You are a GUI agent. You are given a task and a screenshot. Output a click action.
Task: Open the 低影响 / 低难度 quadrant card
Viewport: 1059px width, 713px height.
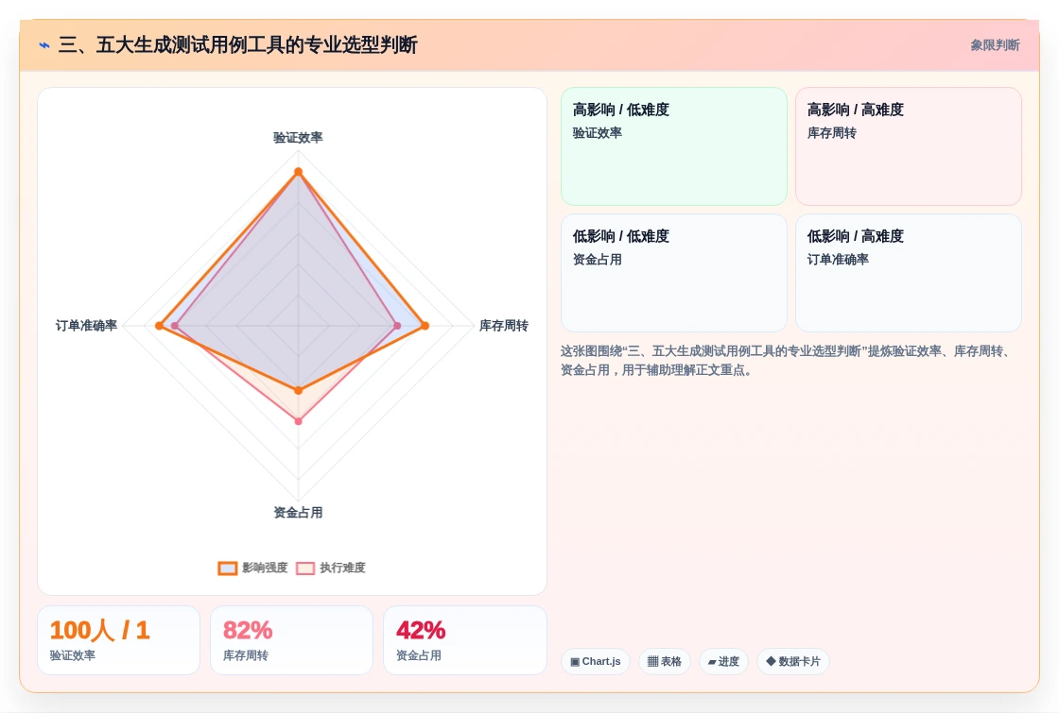pyautogui.click(x=674, y=273)
